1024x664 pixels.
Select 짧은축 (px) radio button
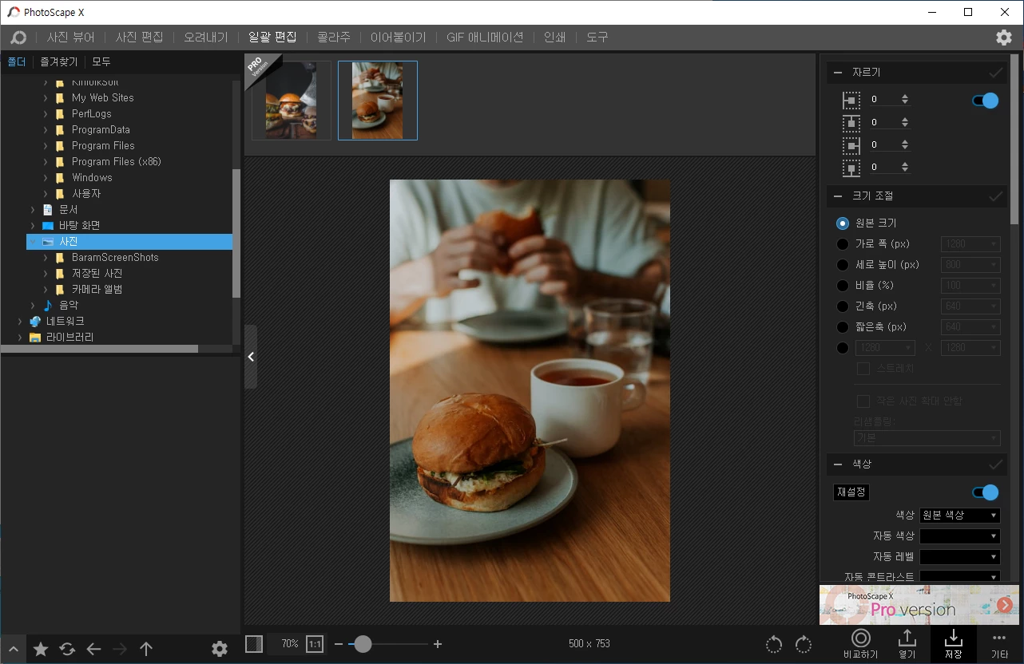(843, 327)
